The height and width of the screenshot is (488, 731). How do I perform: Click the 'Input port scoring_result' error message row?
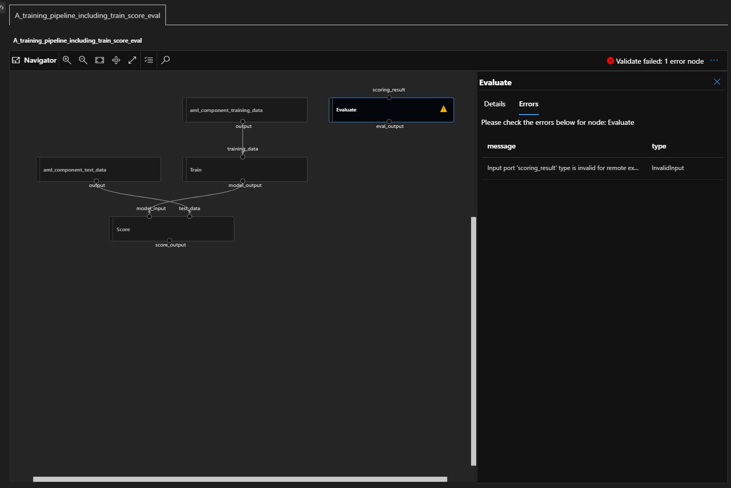(x=602, y=168)
